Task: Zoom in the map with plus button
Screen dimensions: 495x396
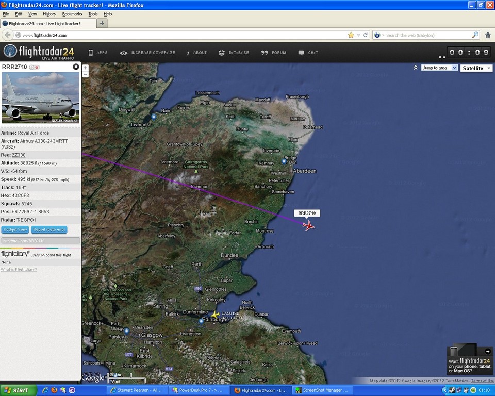Action: point(86,68)
